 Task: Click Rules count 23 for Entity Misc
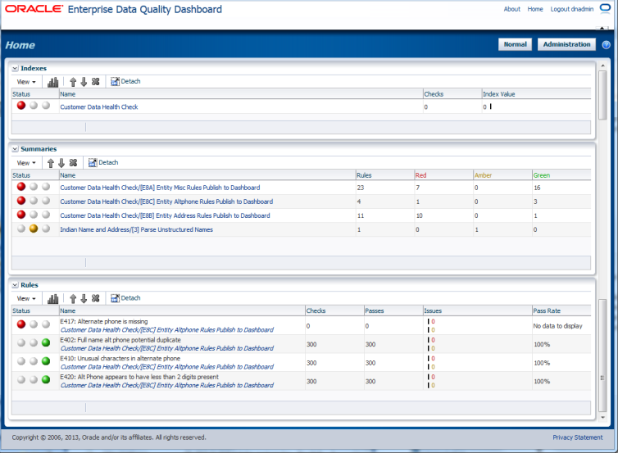point(361,188)
